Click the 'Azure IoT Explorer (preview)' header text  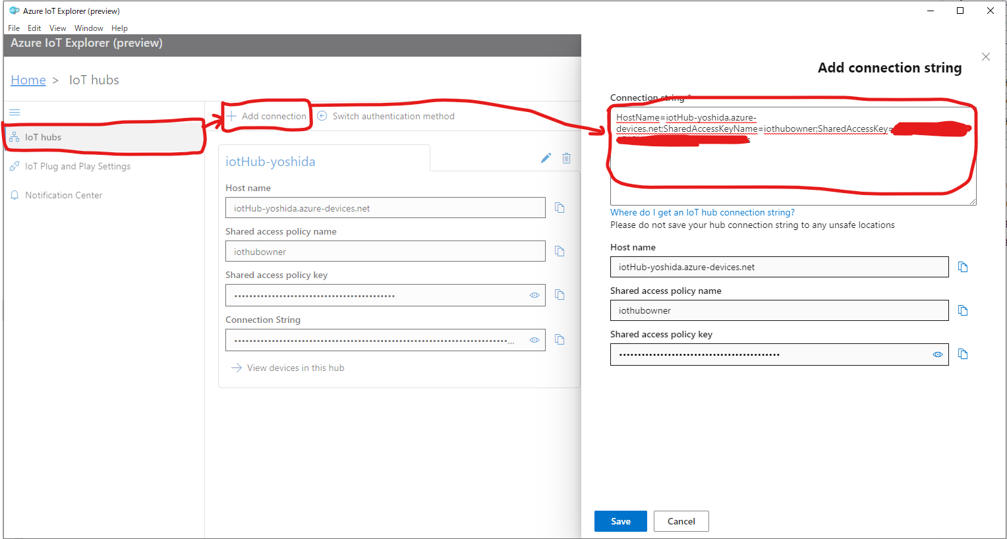point(86,43)
